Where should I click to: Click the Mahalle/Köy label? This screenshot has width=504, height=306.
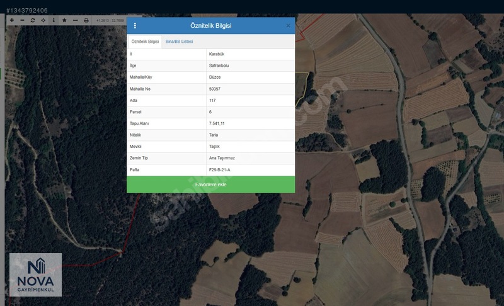pos(140,77)
